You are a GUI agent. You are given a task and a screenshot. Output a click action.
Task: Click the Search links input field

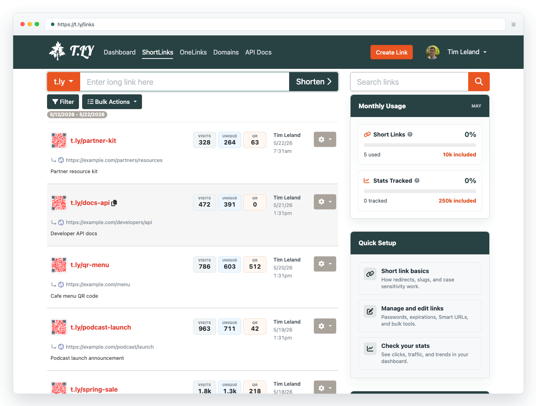pyautogui.click(x=409, y=82)
